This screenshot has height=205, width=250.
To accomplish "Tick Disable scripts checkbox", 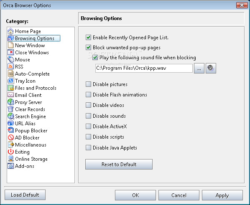I will (88, 137).
